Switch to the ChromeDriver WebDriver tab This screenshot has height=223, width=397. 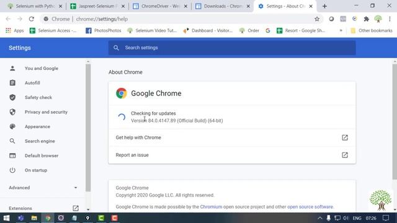tap(160, 6)
